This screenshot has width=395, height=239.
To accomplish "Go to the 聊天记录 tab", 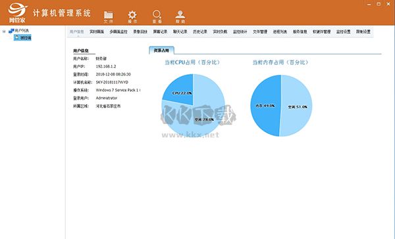I will point(180,32).
